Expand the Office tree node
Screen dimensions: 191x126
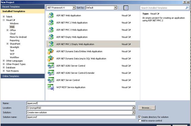coord(7,30)
